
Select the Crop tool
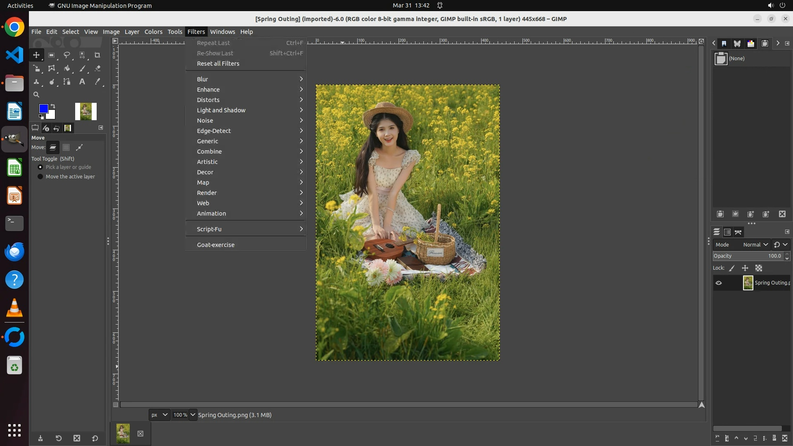97,55
